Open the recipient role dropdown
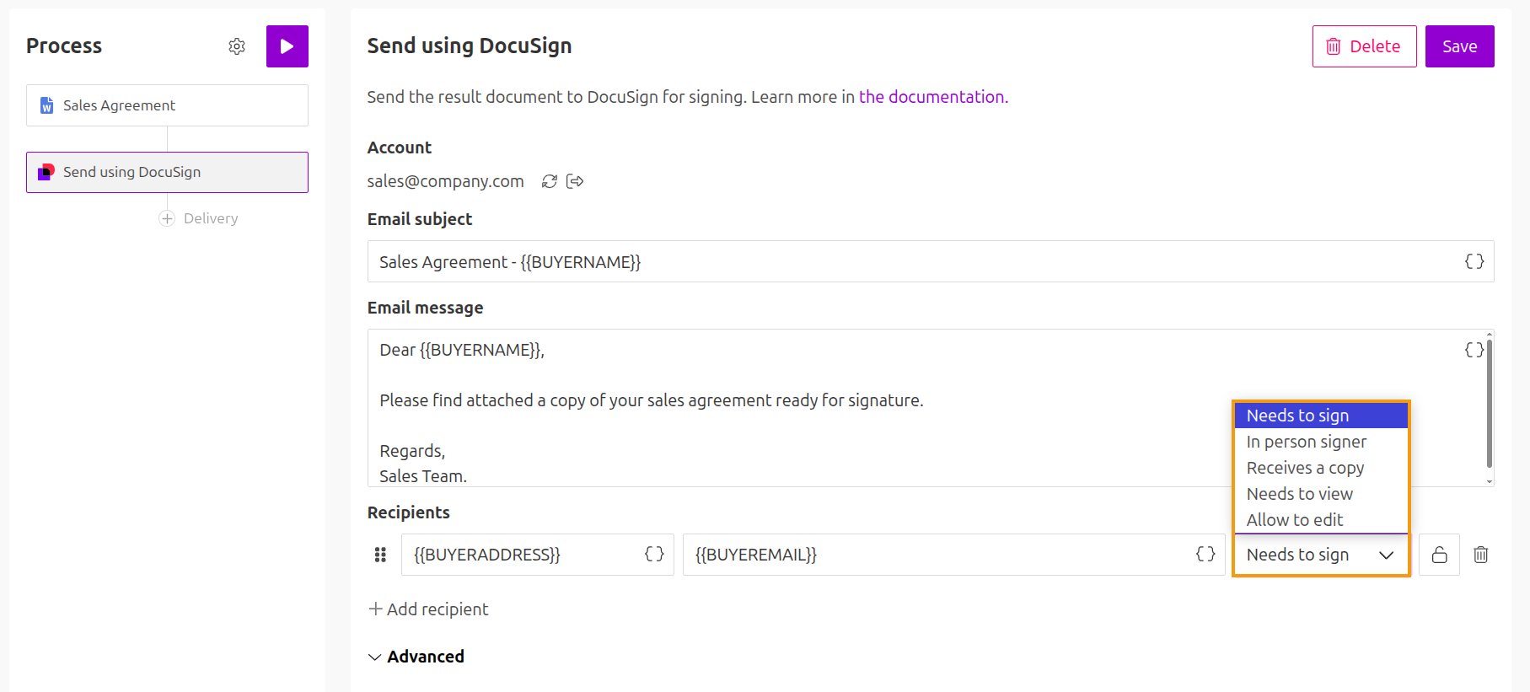This screenshot has height=692, width=1530. [x=1321, y=555]
